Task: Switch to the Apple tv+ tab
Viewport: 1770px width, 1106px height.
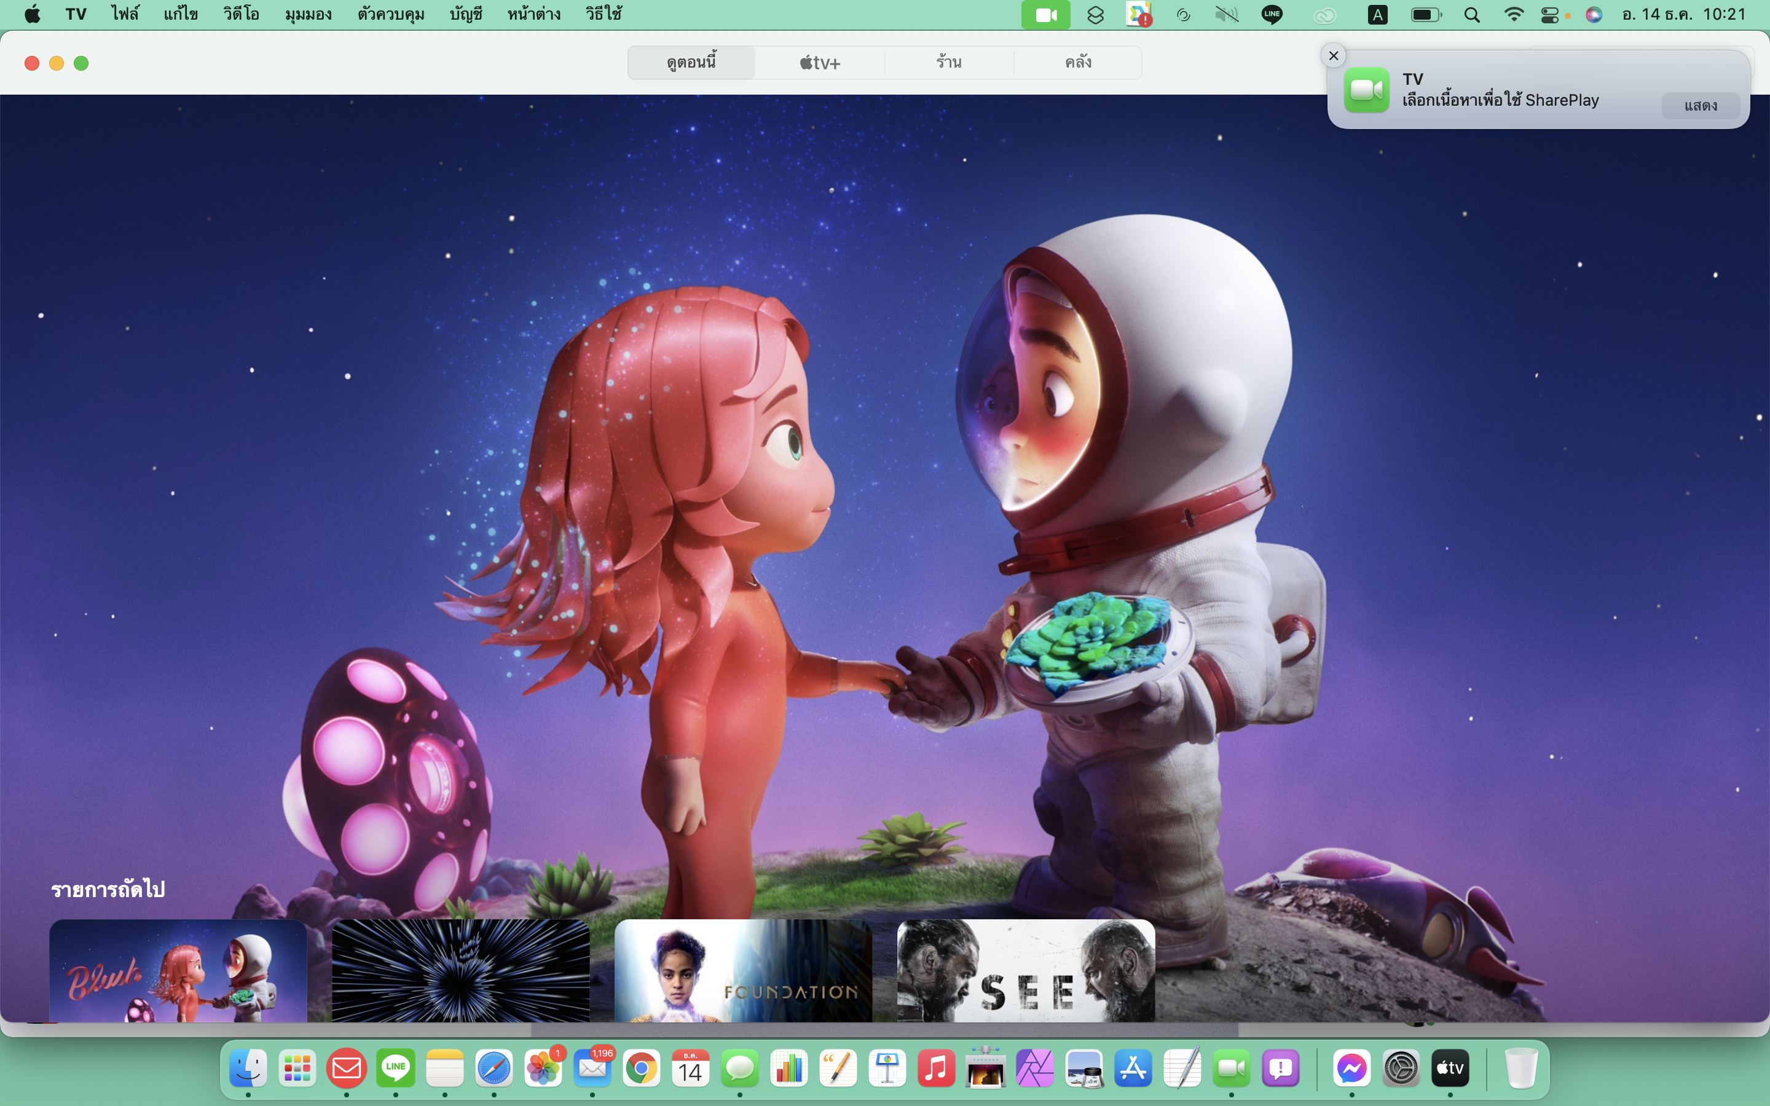Action: coord(819,63)
